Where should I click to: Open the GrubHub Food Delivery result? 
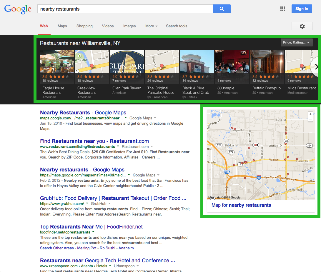click(113, 198)
